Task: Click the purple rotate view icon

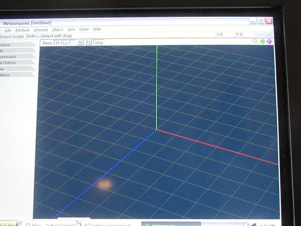Action: coord(269,42)
